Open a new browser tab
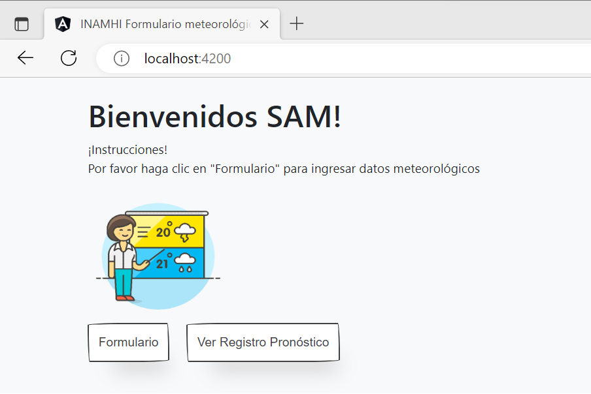Image resolution: width=591 pixels, height=394 pixels. [297, 23]
